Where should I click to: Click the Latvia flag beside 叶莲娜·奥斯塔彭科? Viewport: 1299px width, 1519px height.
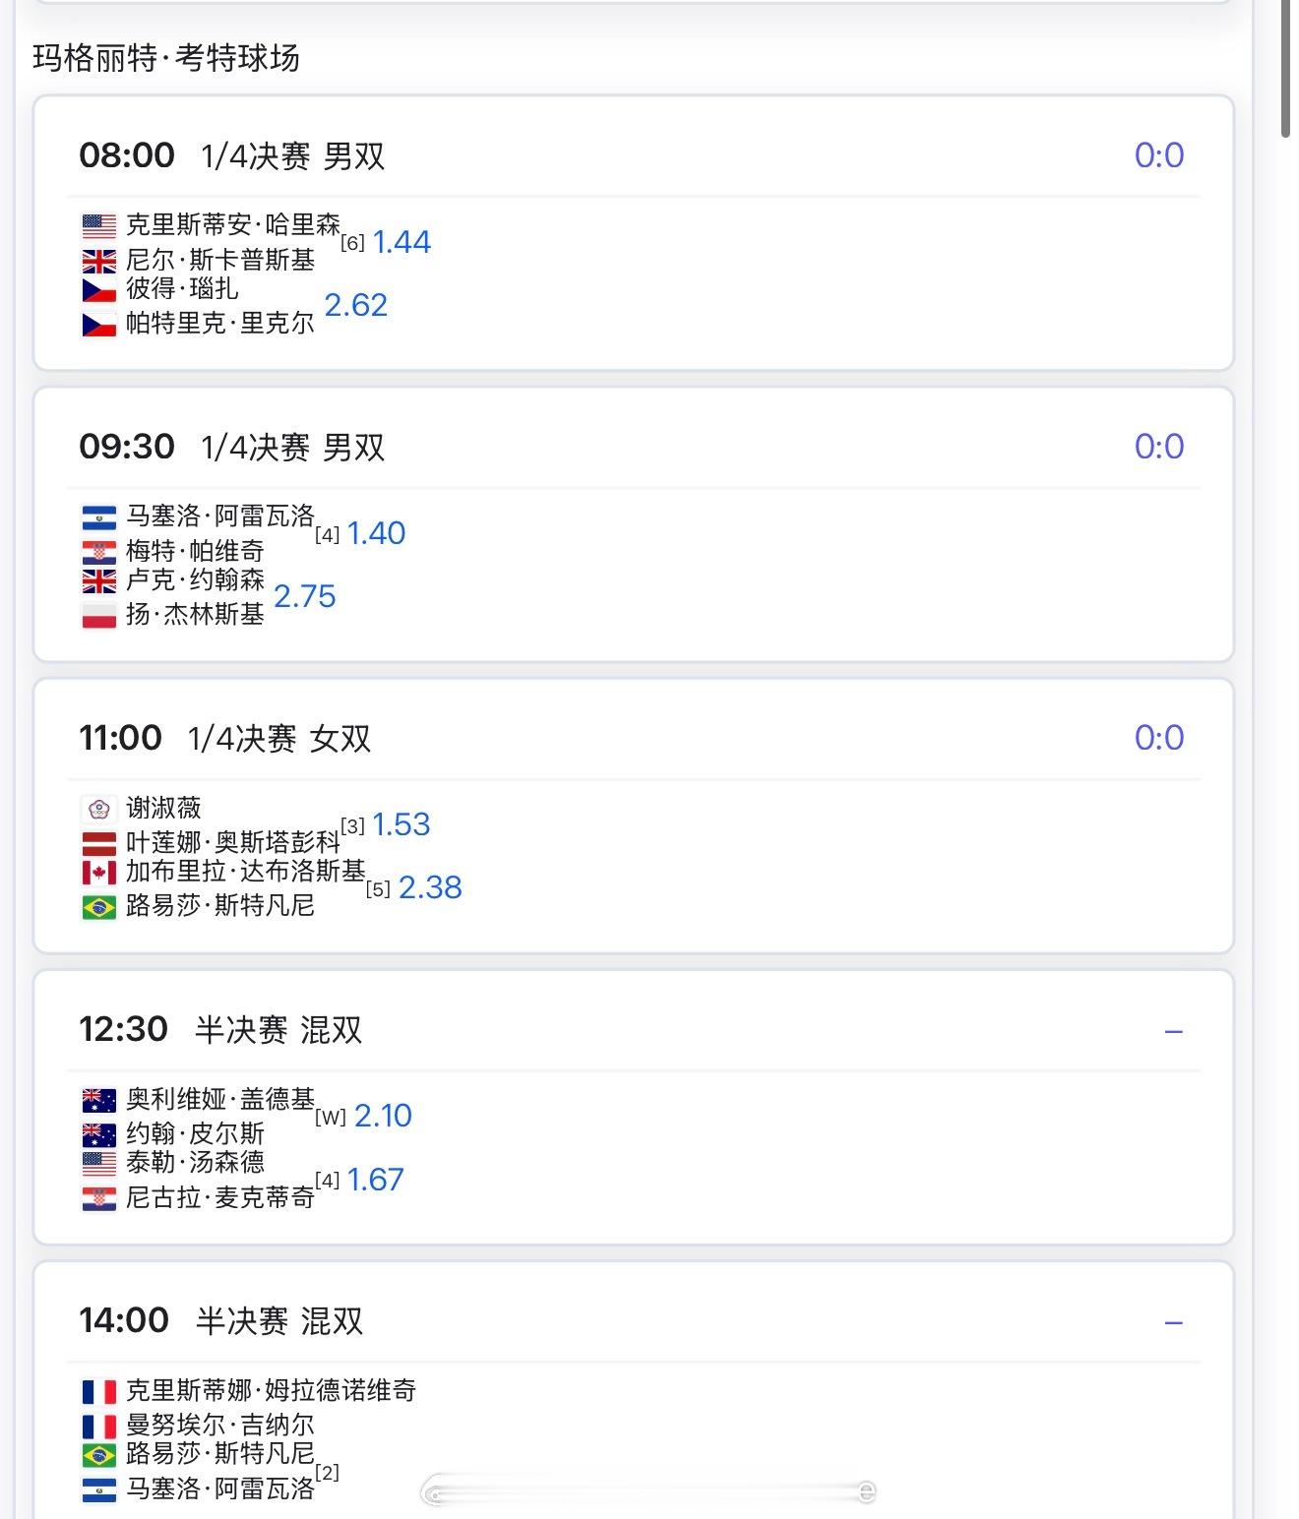point(98,843)
